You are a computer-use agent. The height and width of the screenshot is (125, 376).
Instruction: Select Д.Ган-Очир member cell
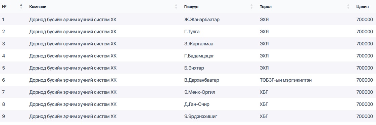tap(195, 104)
